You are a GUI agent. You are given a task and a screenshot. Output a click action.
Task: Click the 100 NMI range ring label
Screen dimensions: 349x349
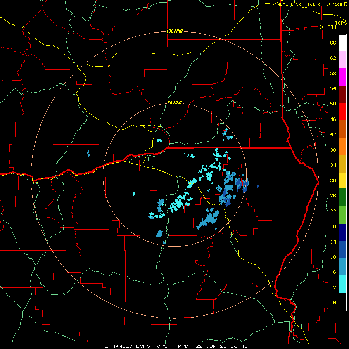174,31
